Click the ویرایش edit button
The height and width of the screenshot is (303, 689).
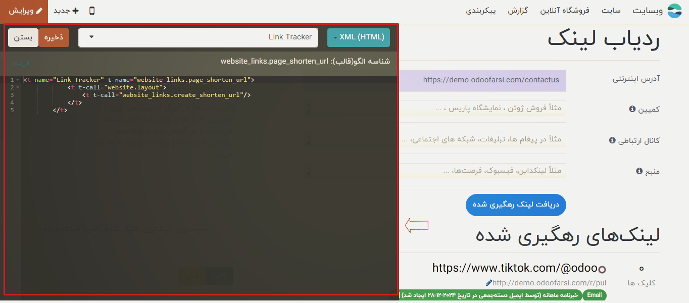24,11
